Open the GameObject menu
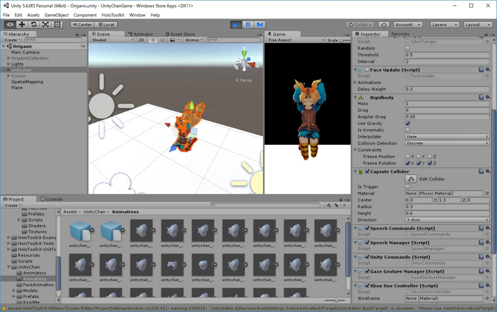The image size is (497, 312). pyautogui.click(x=56, y=15)
